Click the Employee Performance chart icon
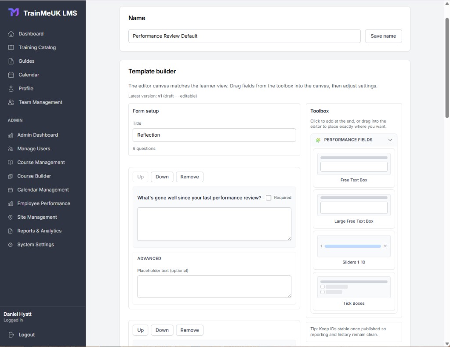The width and height of the screenshot is (450, 347). [11, 204]
